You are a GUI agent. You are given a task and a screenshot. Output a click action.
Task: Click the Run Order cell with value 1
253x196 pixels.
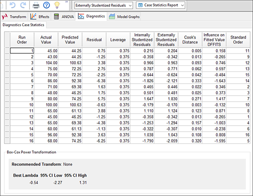[22, 51]
